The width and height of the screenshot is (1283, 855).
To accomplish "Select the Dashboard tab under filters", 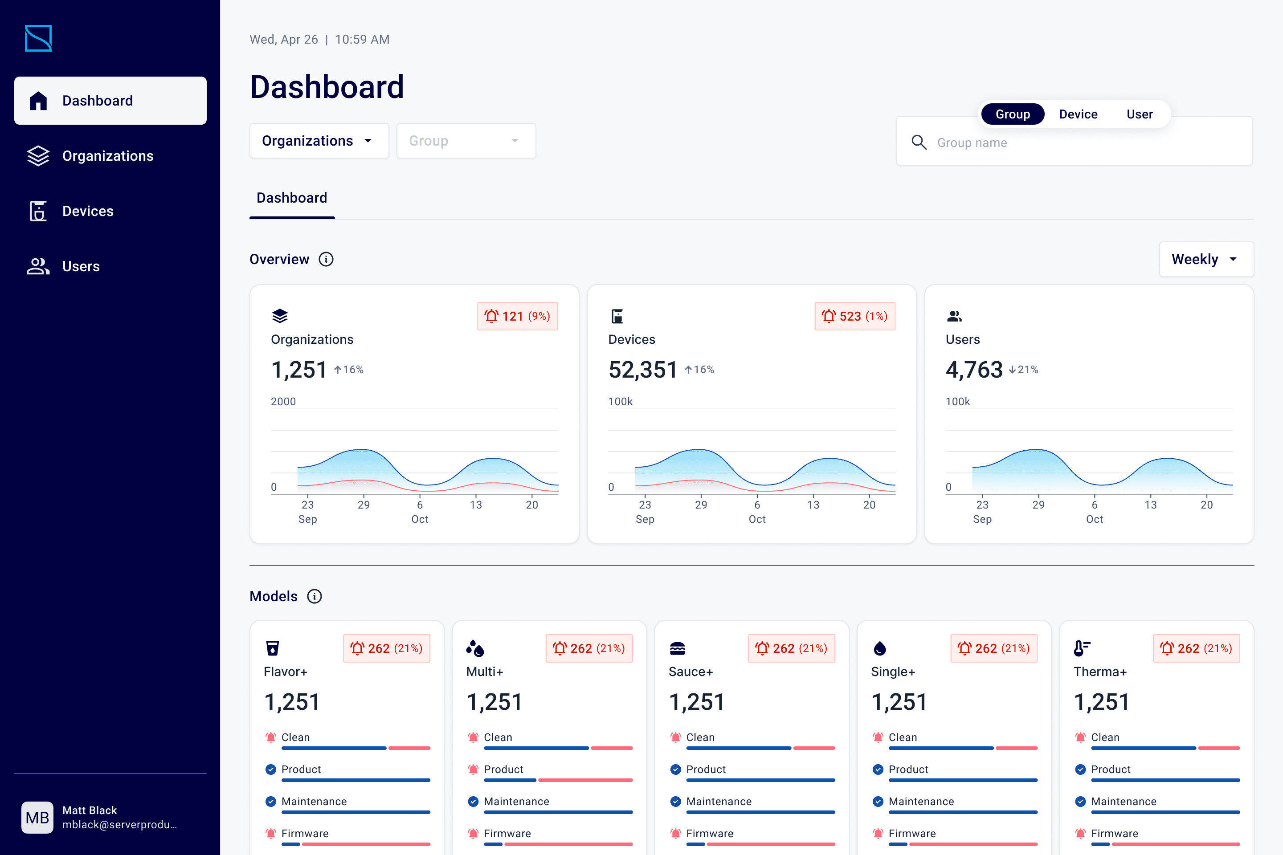I will 292,198.
